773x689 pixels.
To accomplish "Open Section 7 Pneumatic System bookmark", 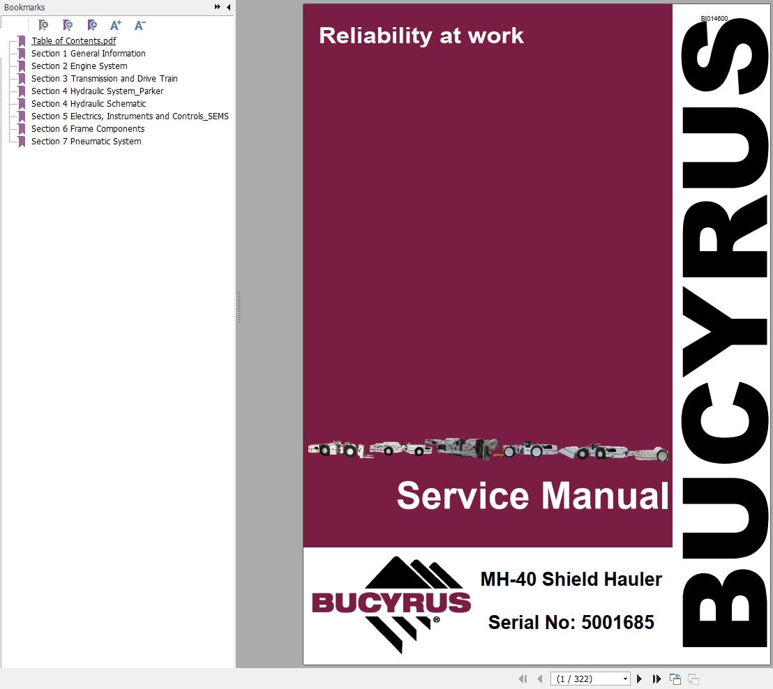I will [87, 142].
